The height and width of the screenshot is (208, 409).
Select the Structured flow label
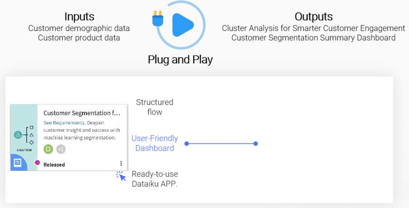click(x=154, y=107)
